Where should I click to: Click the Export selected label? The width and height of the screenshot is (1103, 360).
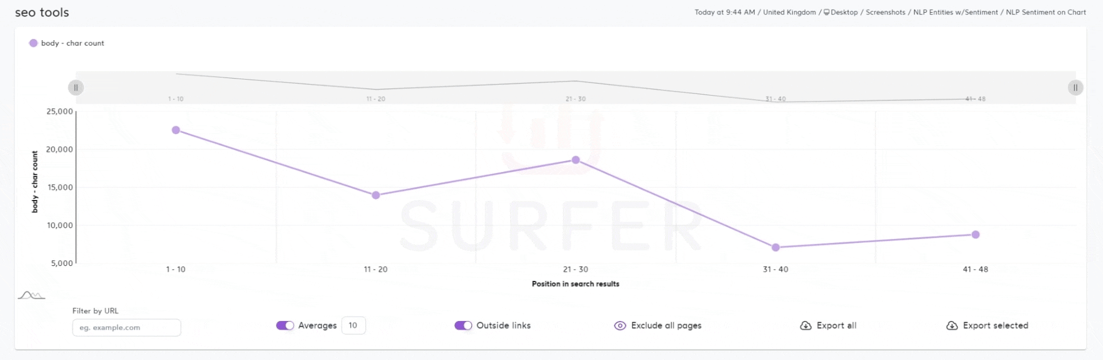click(x=996, y=326)
